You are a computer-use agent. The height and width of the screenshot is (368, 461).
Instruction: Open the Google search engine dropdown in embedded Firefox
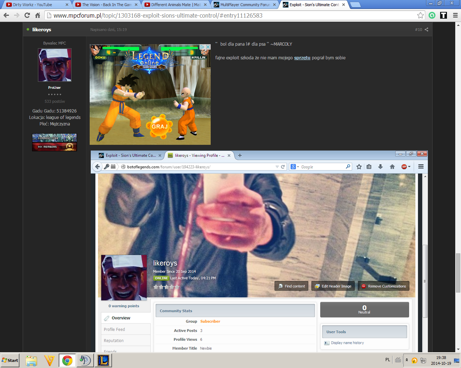(x=295, y=167)
